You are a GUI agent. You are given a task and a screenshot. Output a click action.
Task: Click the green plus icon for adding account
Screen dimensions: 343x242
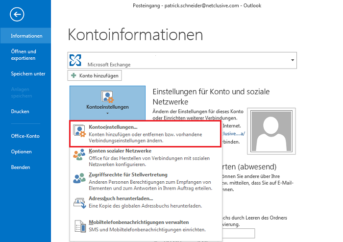pos(73,75)
